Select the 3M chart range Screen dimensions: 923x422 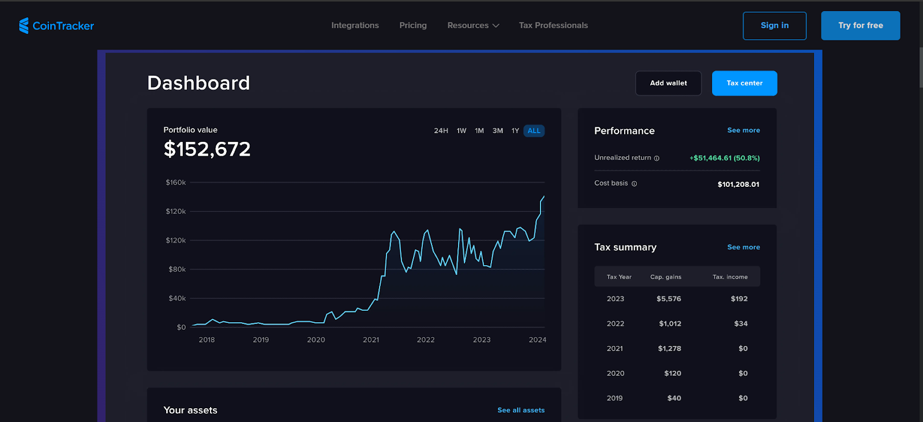click(498, 131)
